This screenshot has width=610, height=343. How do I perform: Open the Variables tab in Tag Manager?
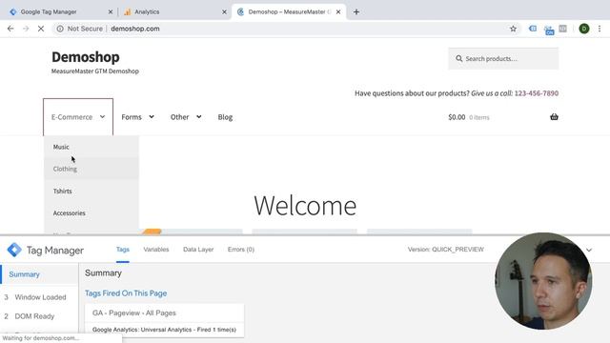click(x=156, y=250)
